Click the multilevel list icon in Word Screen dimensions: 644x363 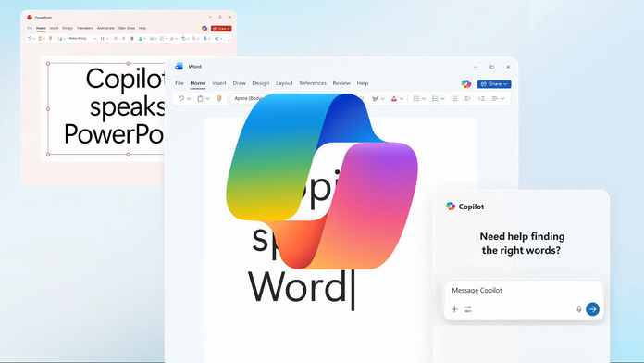pos(454,98)
